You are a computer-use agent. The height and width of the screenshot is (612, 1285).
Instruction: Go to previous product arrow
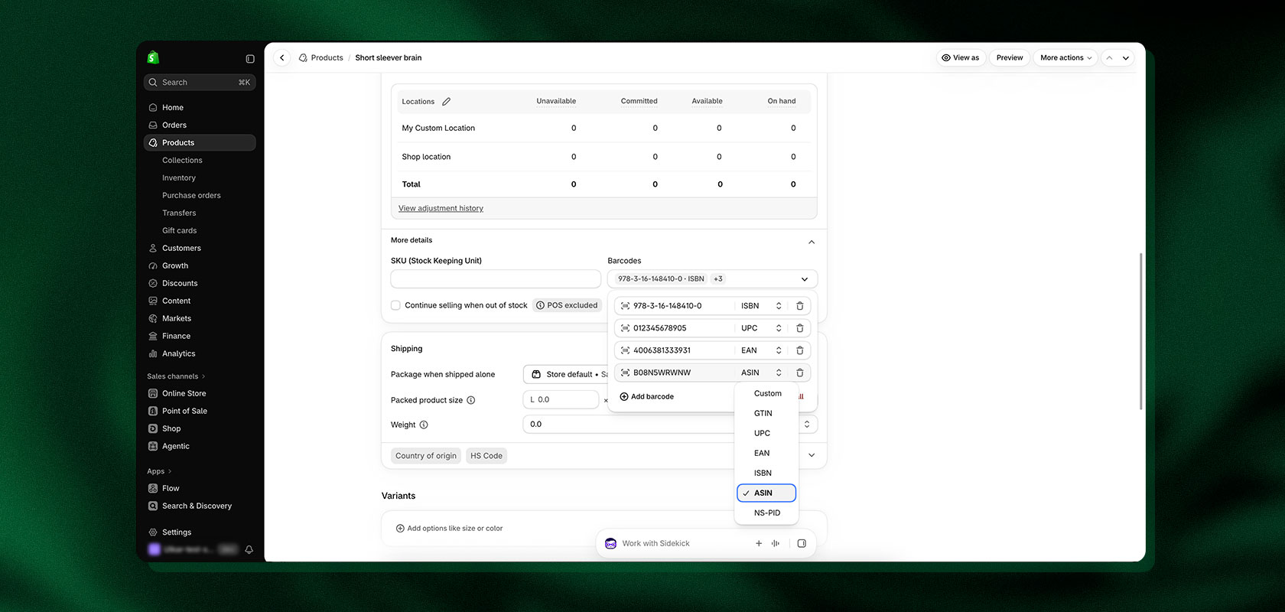click(1109, 58)
